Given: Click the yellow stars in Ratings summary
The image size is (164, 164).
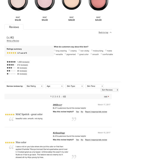Looking at the screenshot, I should tap(12, 53).
